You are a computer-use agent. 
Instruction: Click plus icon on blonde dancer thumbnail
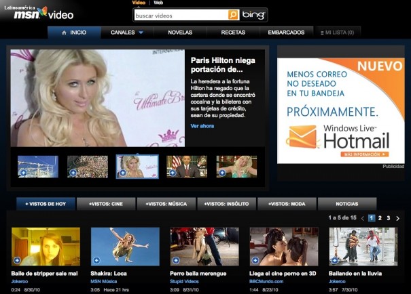pyautogui.click(x=222, y=173)
